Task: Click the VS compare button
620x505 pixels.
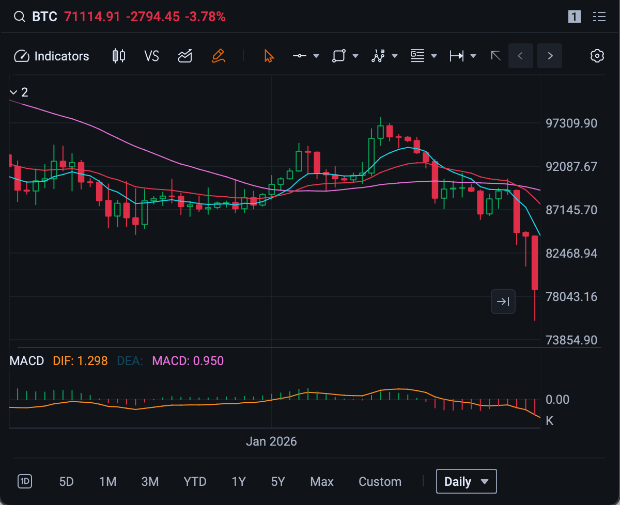Action: (151, 56)
